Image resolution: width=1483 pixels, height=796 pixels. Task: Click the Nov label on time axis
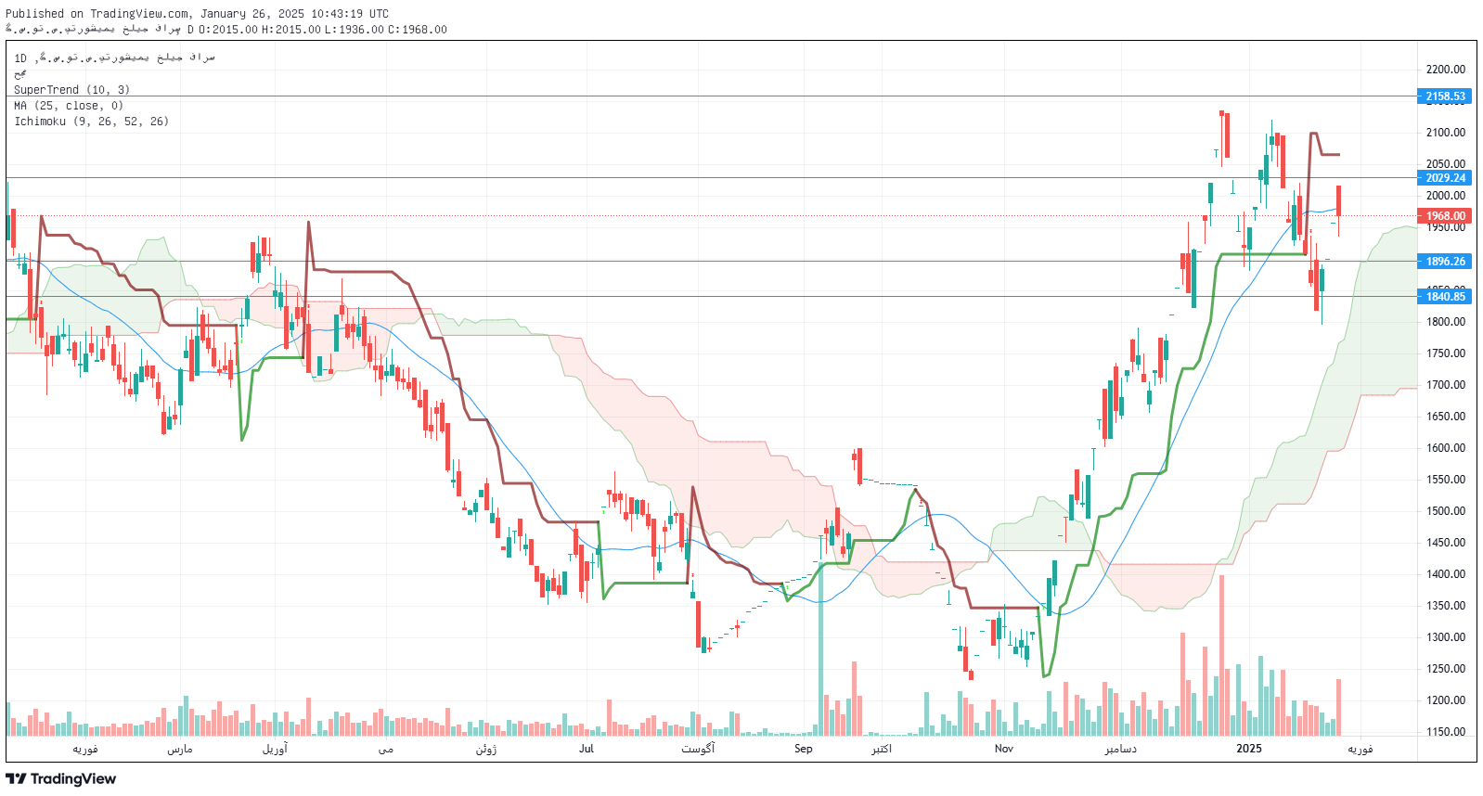1004,749
